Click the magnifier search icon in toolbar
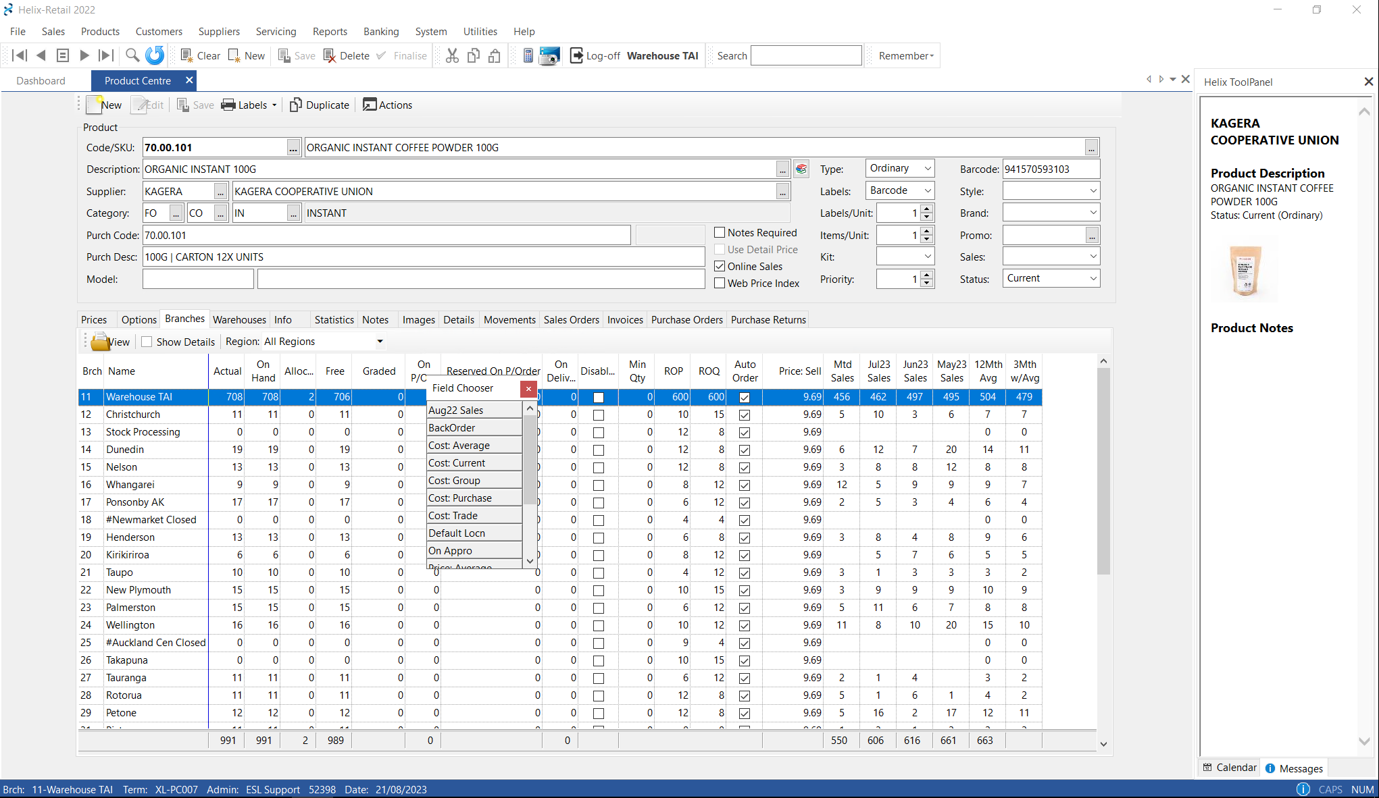The image size is (1379, 798). coord(132,55)
